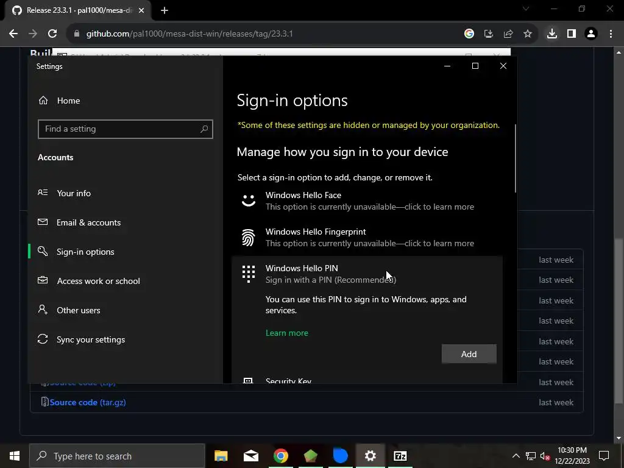This screenshot has height=468, width=624.
Task: Click the Other users person-plus icon
Action: coord(43,310)
